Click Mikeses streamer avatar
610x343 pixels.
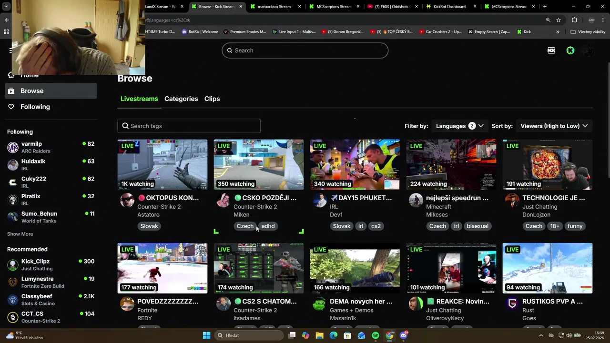point(416,200)
